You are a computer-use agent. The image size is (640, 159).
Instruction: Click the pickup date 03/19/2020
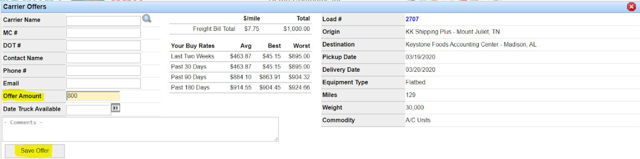pyautogui.click(x=420, y=57)
